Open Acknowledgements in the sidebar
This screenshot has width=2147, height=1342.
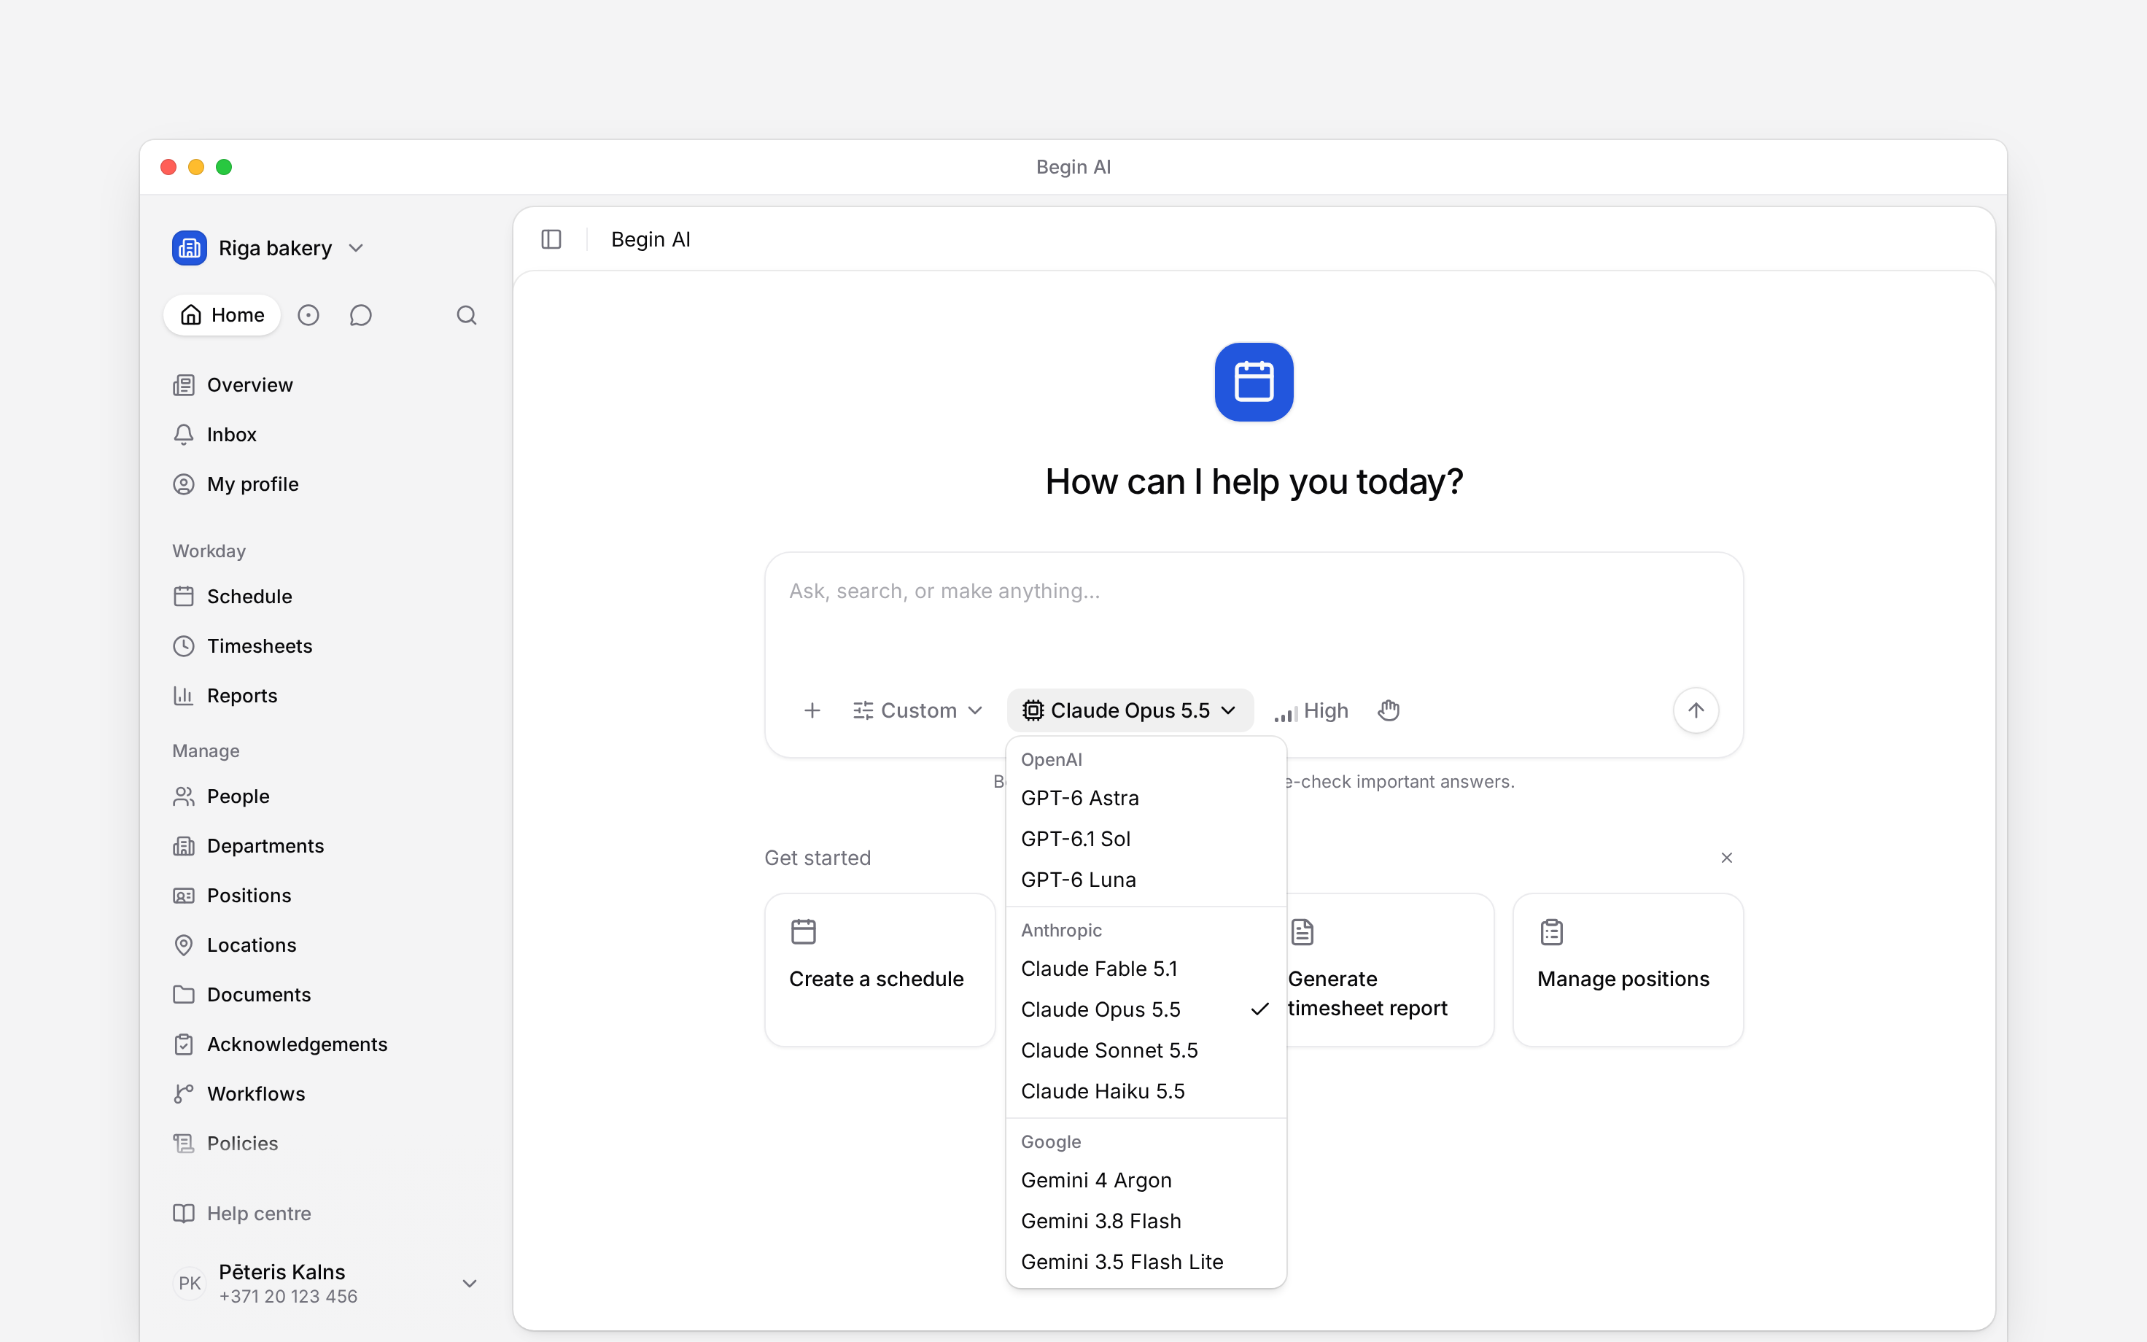point(325,1044)
